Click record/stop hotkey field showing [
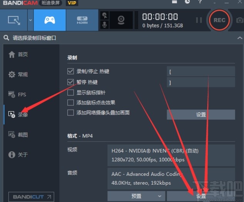Image resolution: width=244 pixels, height=202 pixels. tap(201, 72)
